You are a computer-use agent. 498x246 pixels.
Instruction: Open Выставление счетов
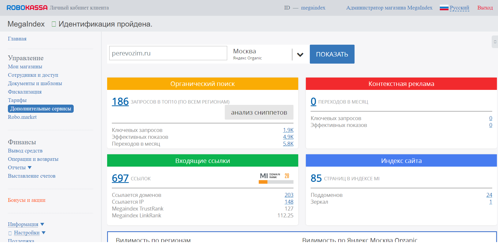[32, 176]
